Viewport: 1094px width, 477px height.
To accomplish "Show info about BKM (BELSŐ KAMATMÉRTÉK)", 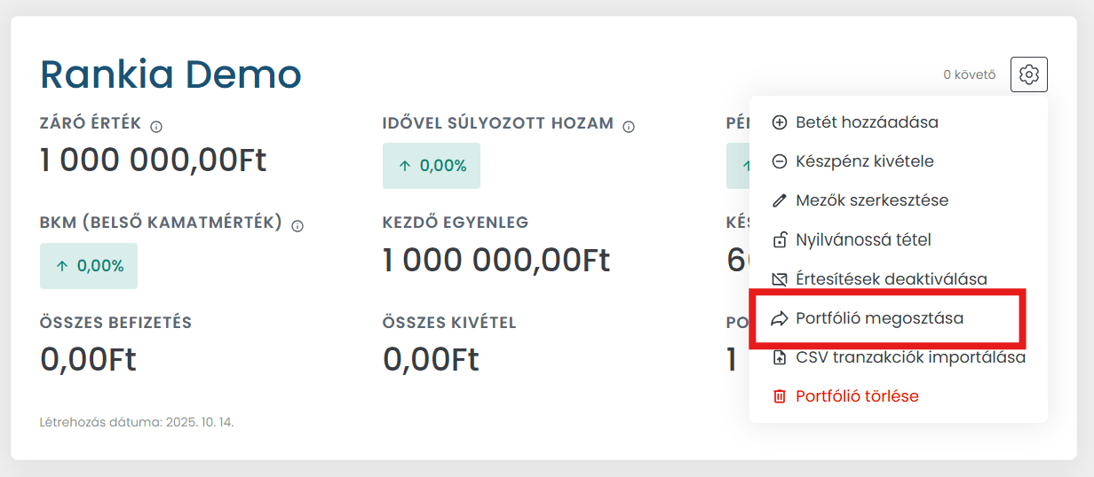I will [x=297, y=226].
